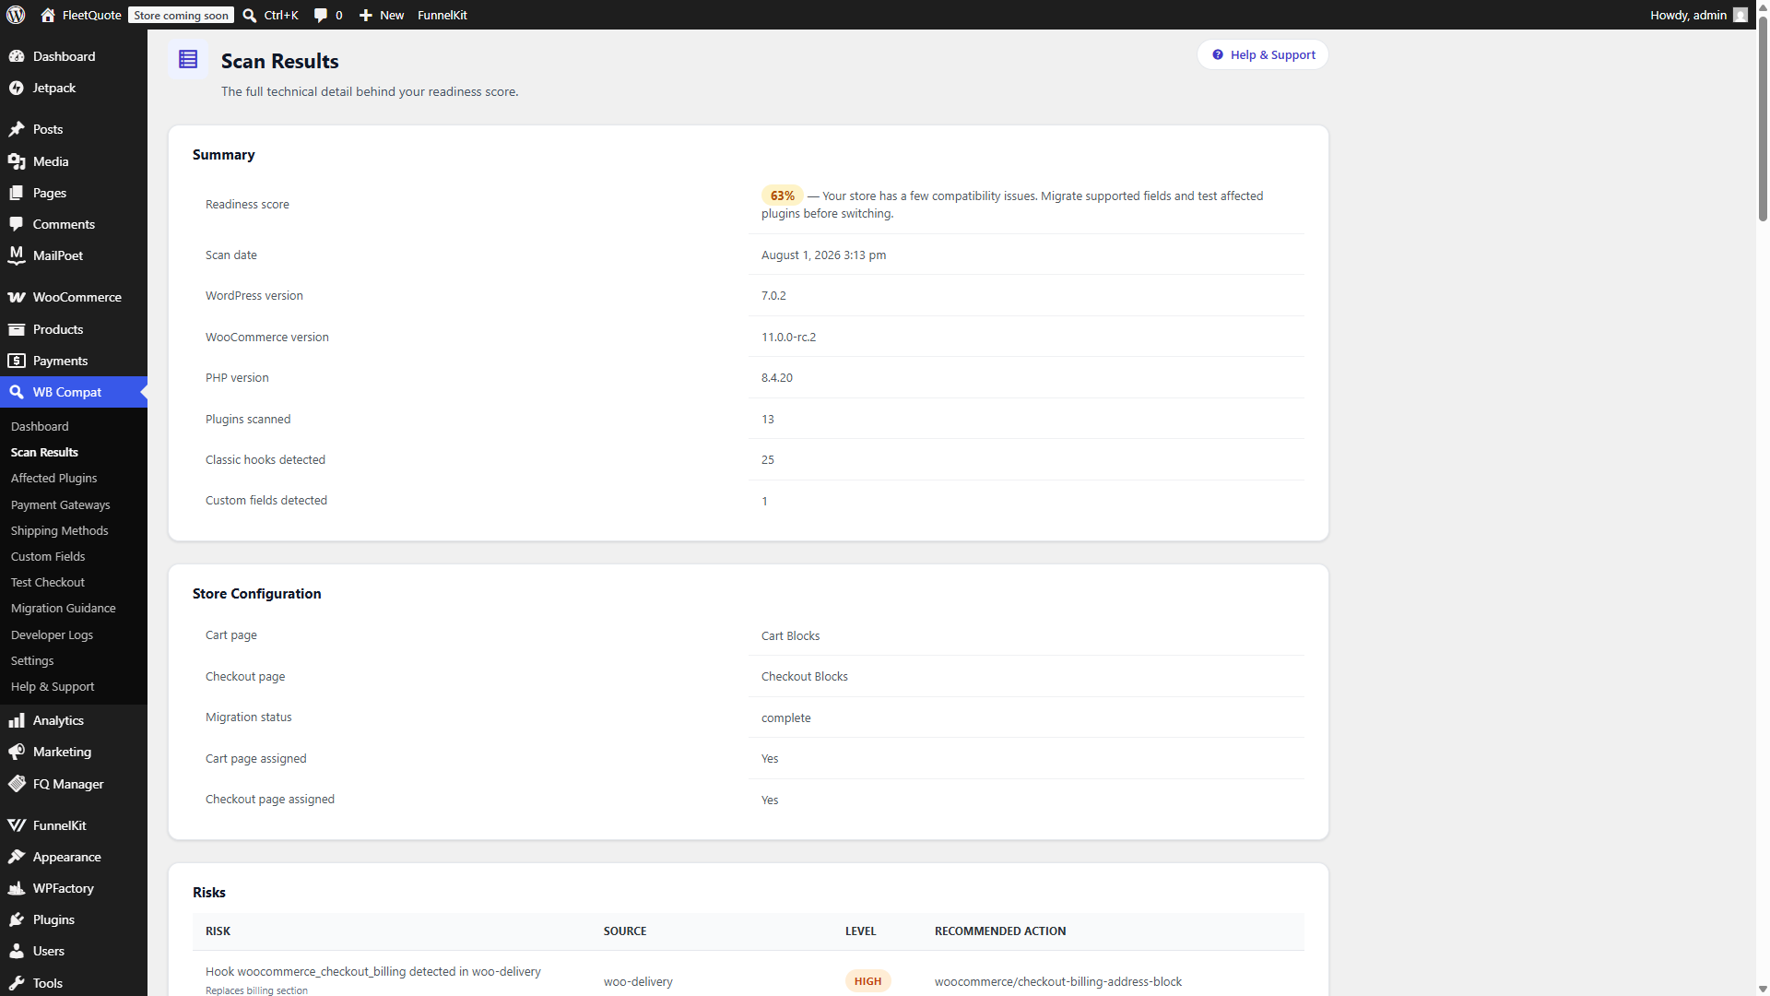Click the Ctrl+K search magnifier icon

(250, 15)
